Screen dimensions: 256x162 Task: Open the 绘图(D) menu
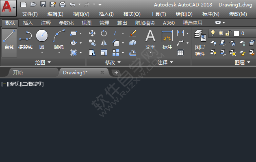click(x=184, y=14)
